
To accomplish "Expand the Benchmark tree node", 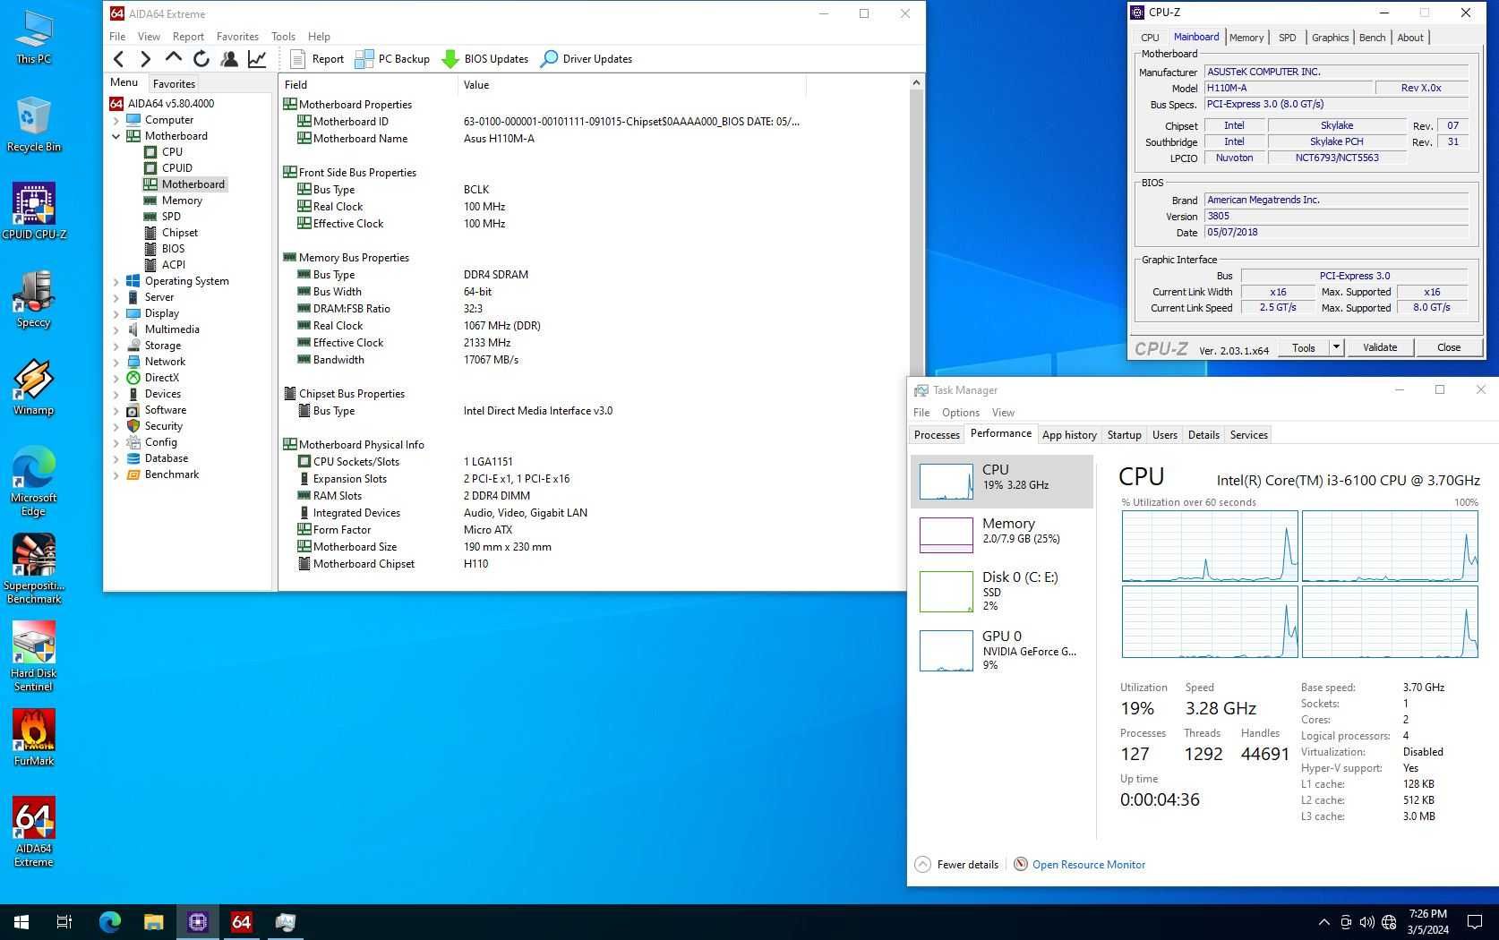I will click(116, 474).
